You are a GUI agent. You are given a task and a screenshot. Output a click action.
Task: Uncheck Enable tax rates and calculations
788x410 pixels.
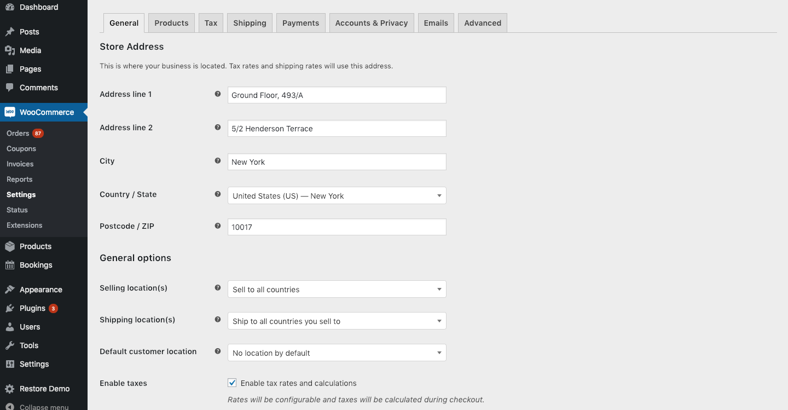point(232,383)
